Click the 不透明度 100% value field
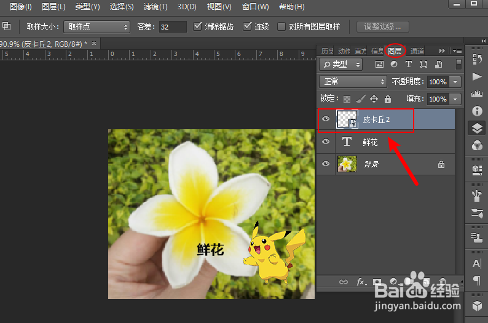Image resolution: width=488 pixels, height=323 pixels. coord(438,82)
